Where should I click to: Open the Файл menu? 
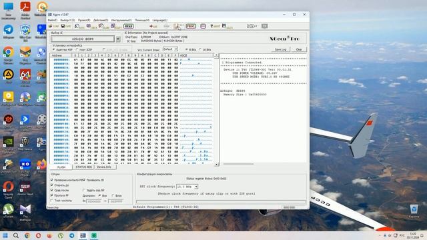53,20
